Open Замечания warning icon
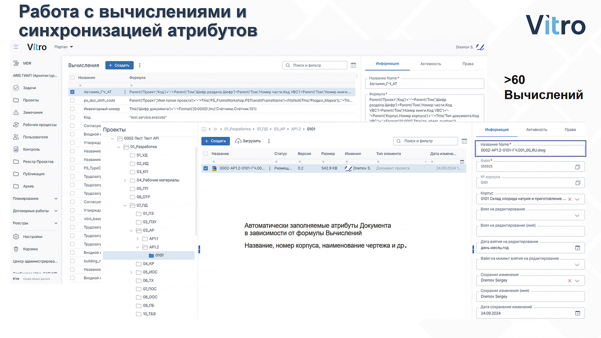 click(x=16, y=112)
